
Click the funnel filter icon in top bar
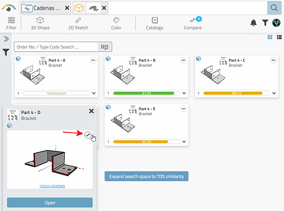[265, 23]
